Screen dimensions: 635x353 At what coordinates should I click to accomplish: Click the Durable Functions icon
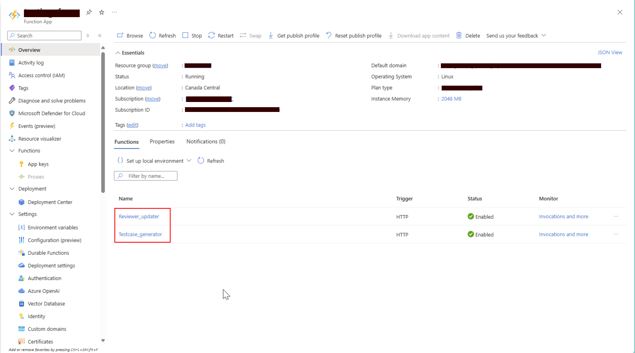coord(22,253)
